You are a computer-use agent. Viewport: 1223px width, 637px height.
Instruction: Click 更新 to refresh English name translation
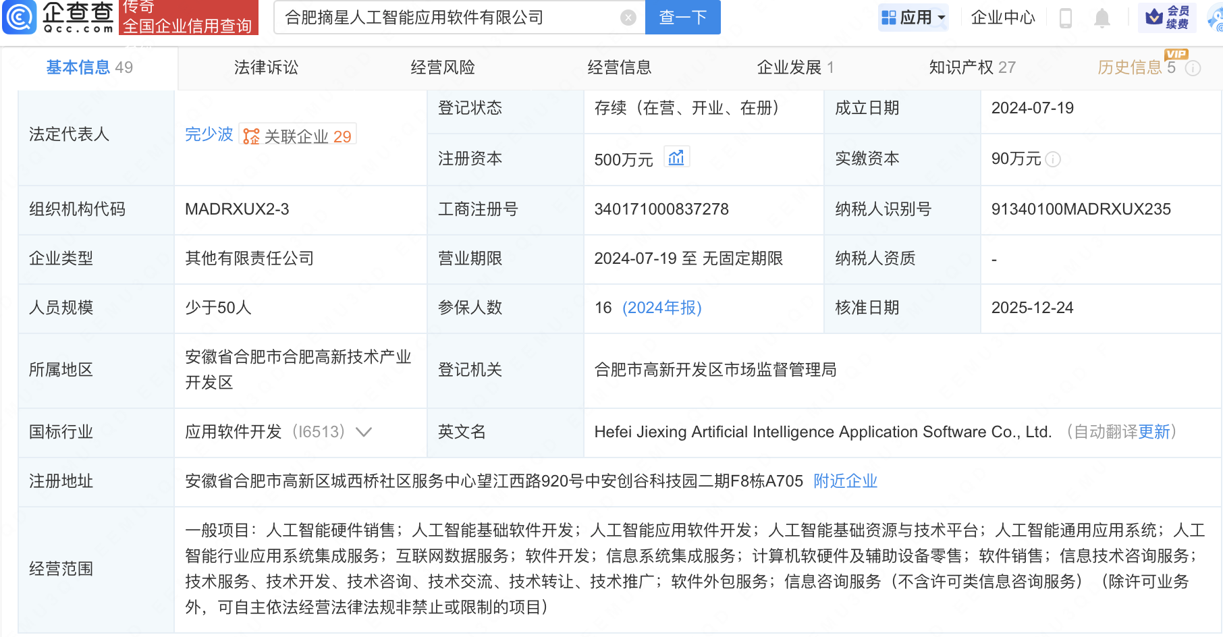pyautogui.click(x=1153, y=432)
